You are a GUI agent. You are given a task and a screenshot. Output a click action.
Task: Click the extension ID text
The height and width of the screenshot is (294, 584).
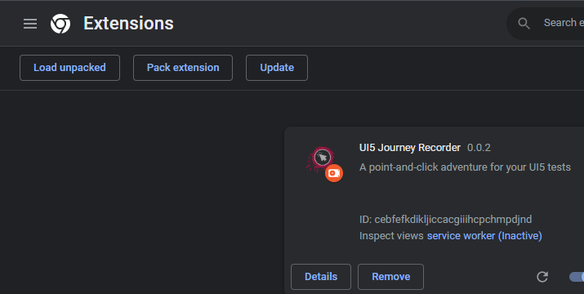pos(445,220)
